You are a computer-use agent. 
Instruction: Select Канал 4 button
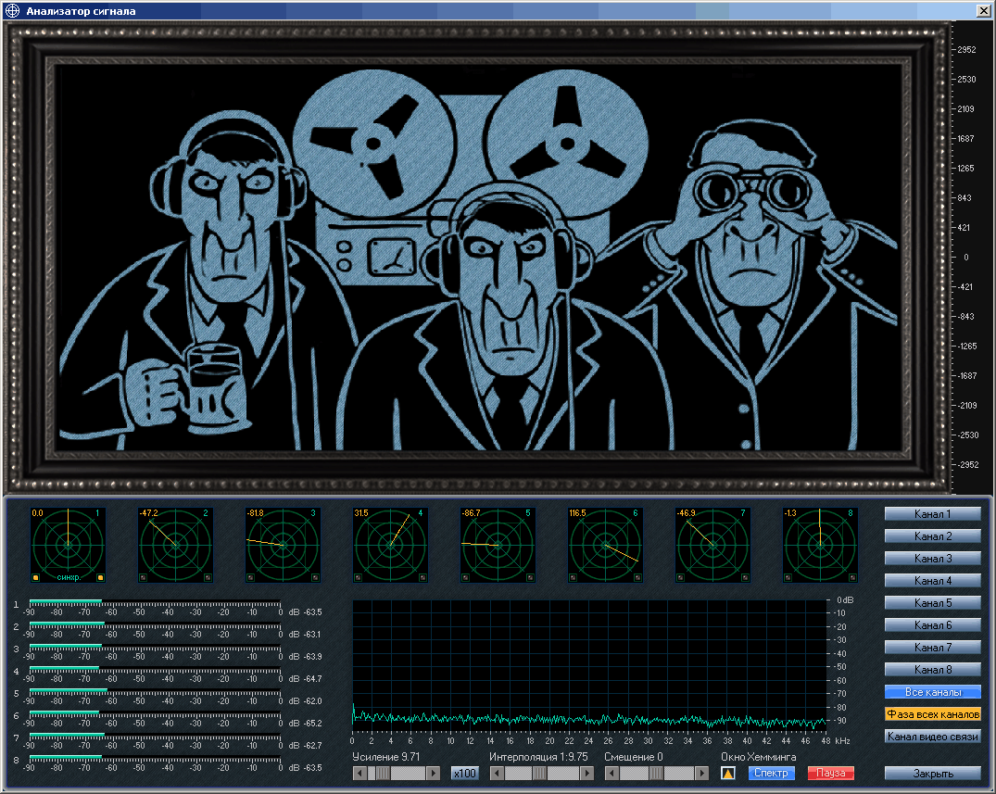click(x=932, y=581)
